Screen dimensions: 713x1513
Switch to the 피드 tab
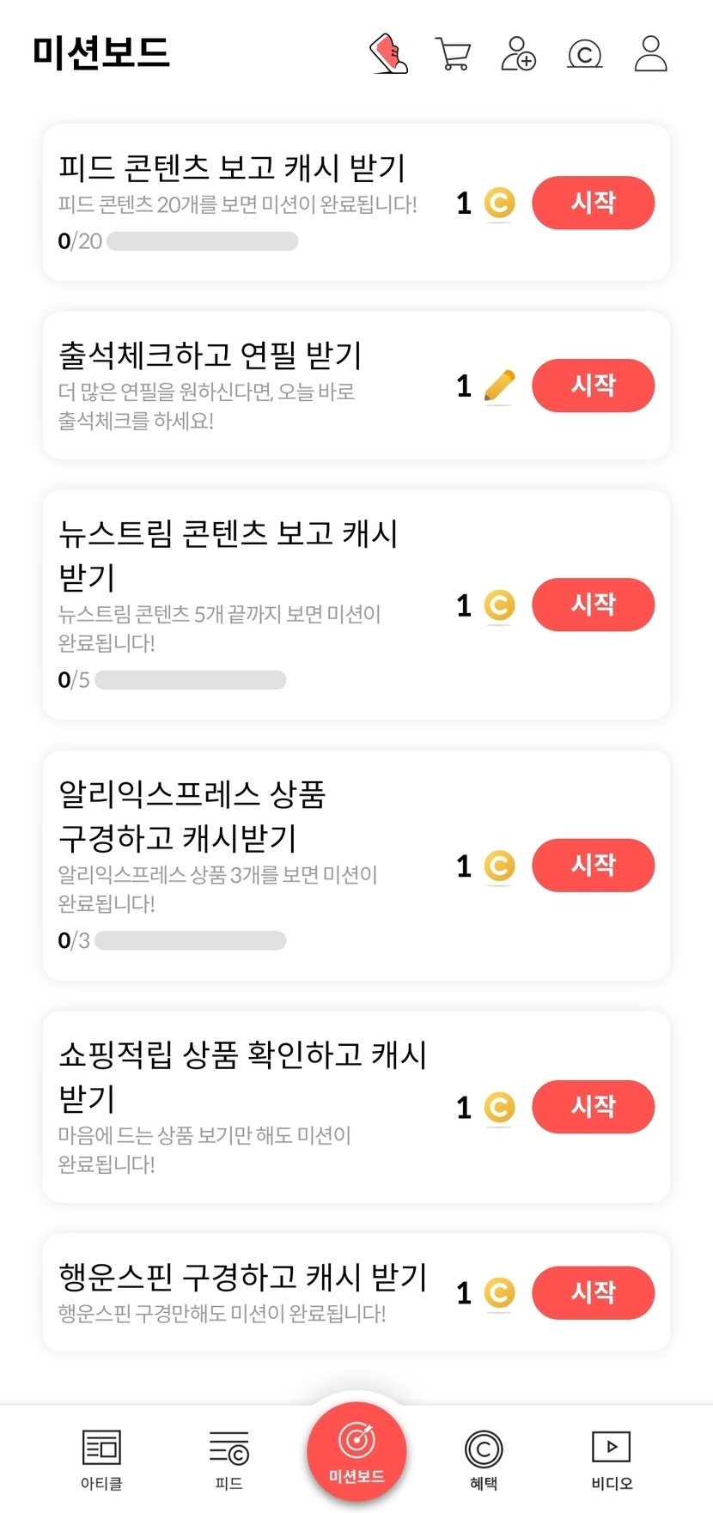(x=229, y=1459)
